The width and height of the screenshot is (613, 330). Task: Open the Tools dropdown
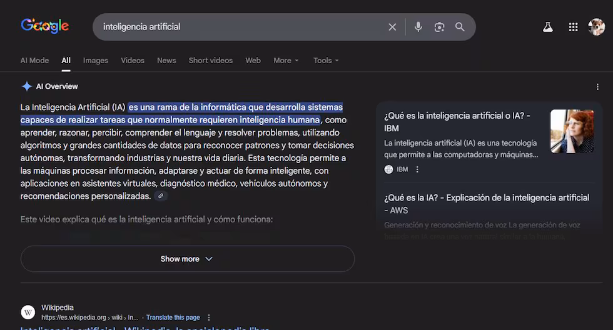pyautogui.click(x=326, y=61)
